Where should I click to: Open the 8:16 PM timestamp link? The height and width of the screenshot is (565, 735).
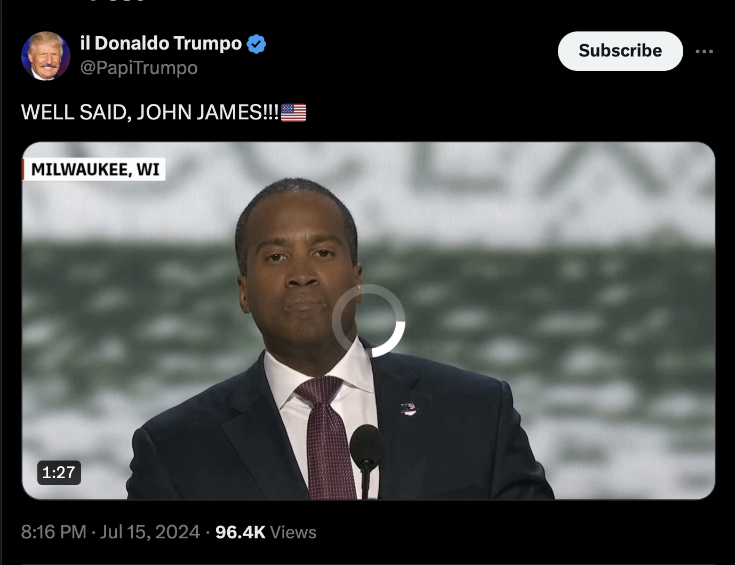click(53, 532)
